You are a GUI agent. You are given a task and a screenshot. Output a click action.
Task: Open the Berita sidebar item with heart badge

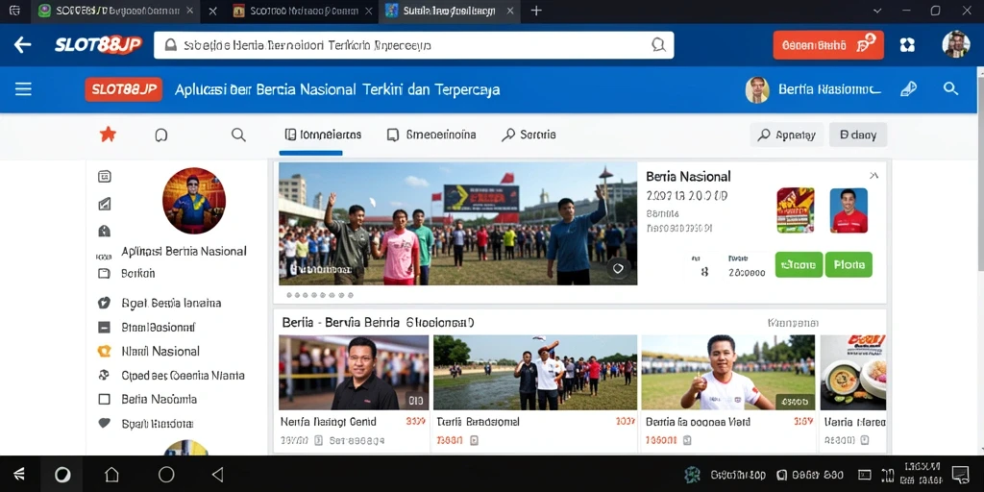point(160,303)
